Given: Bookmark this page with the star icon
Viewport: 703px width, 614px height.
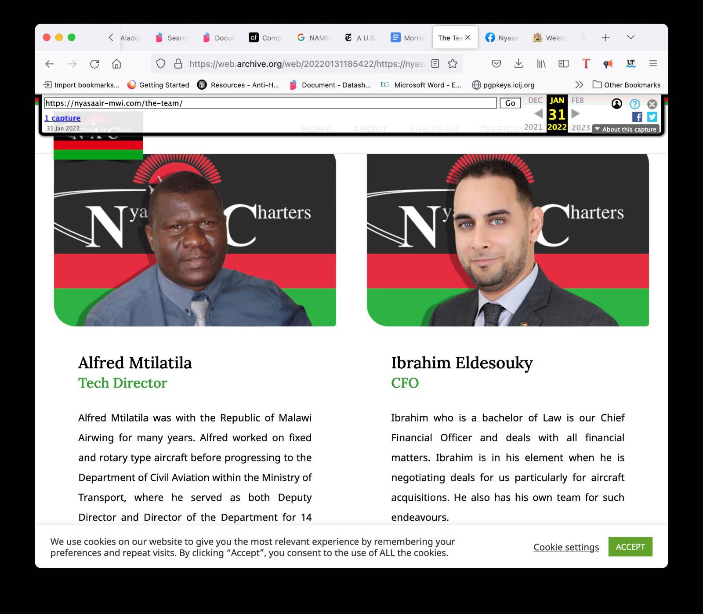Looking at the screenshot, I should 453,64.
